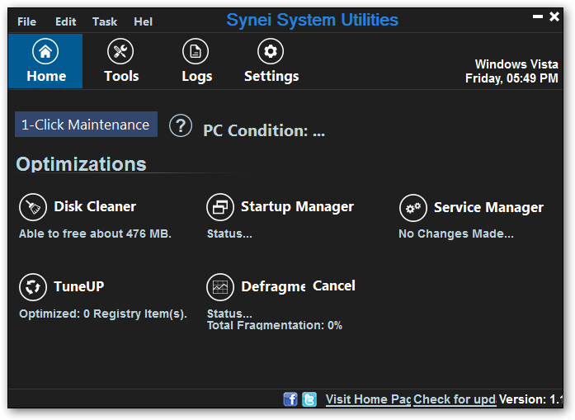575x420 pixels.
Task: Open the Edit menu
Action: click(x=66, y=21)
